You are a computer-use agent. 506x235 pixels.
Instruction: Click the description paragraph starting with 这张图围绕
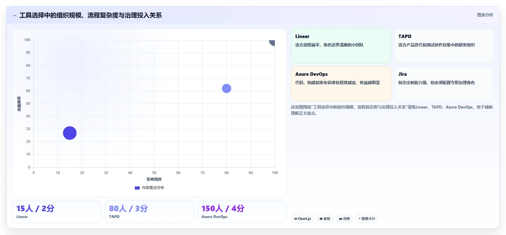392,110
